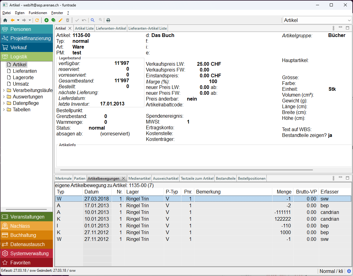
Task: Open the Veranstaltungen section
Action: [x=27, y=217]
